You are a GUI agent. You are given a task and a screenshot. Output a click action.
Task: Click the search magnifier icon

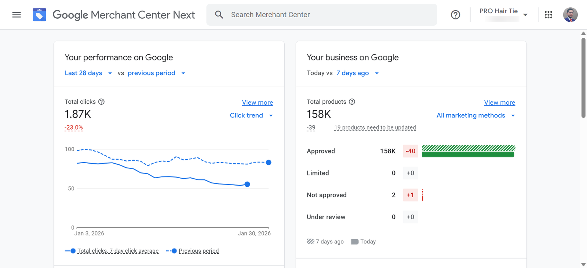tap(219, 15)
